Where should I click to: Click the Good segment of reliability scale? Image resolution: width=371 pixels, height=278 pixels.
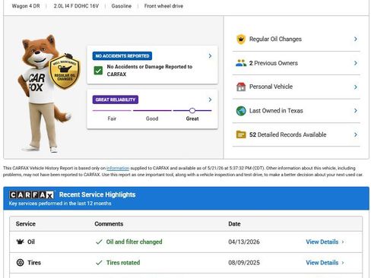click(152, 110)
